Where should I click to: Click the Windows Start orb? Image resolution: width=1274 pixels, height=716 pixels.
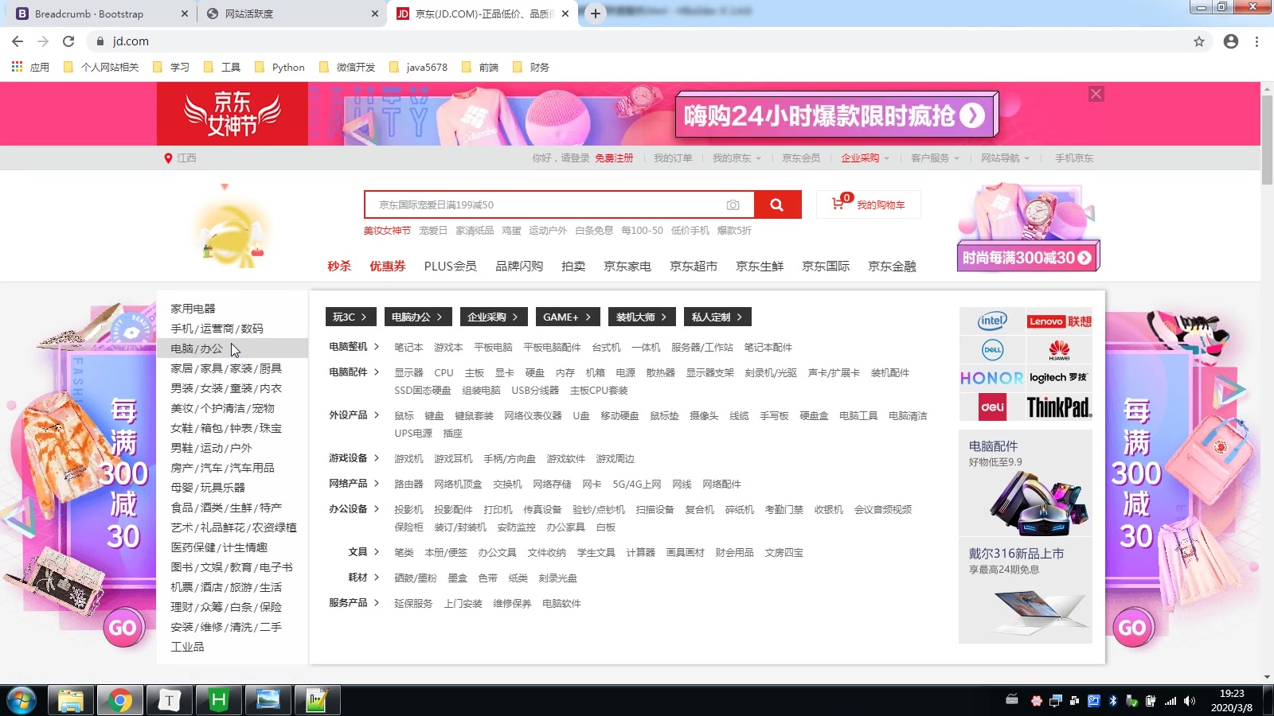coord(21,701)
